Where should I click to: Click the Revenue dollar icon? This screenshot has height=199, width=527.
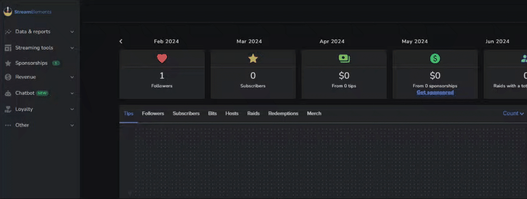pyautogui.click(x=8, y=77)
